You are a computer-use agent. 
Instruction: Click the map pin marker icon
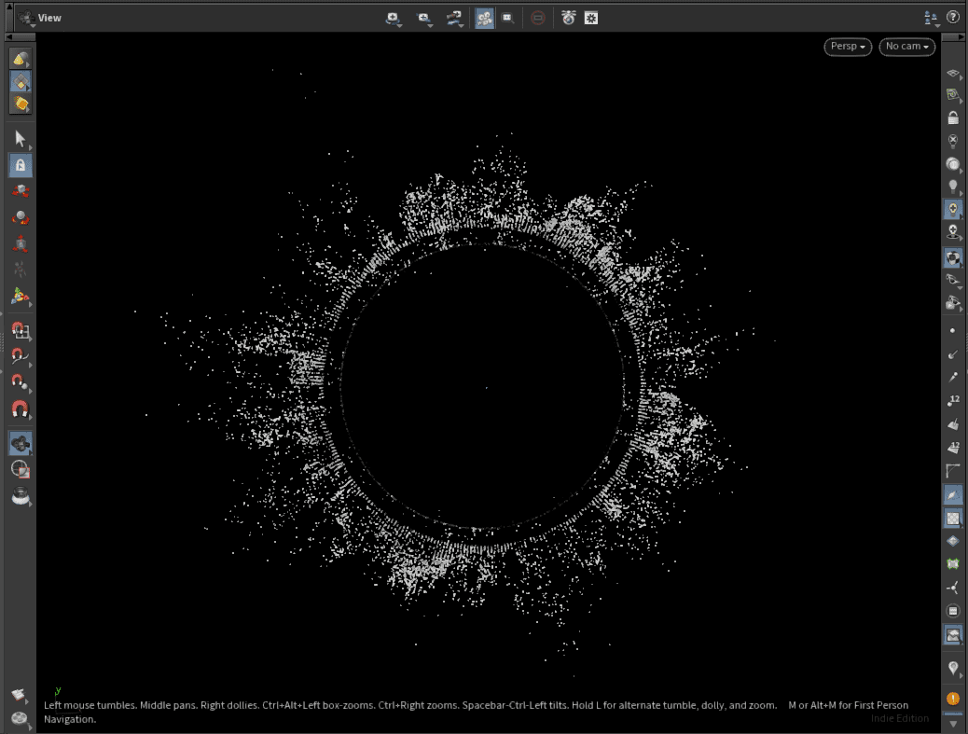(953, 668)
